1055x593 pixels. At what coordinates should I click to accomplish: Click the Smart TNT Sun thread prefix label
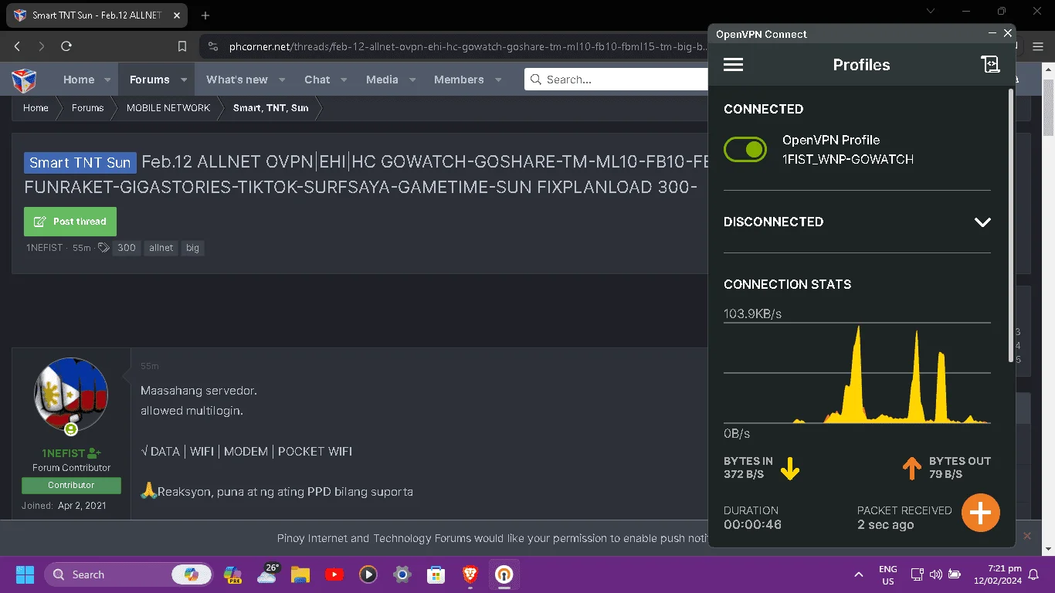[x=80, y=162]
